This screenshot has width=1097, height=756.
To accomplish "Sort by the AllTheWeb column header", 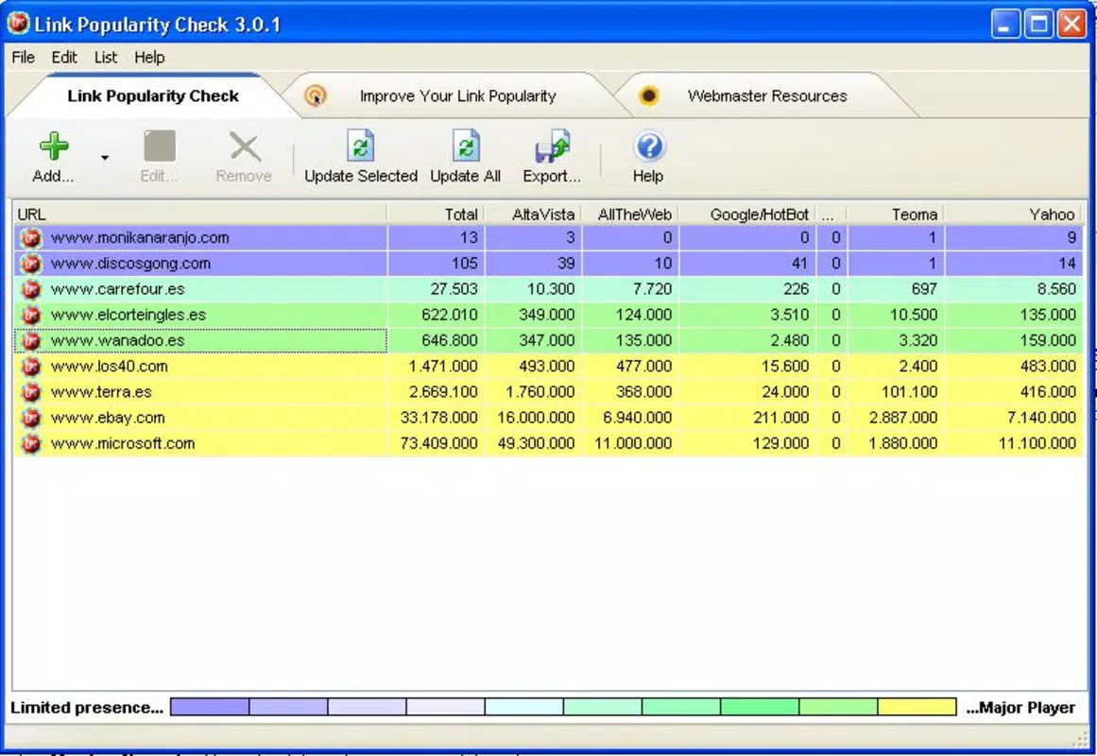I will [x=630, y=215].
